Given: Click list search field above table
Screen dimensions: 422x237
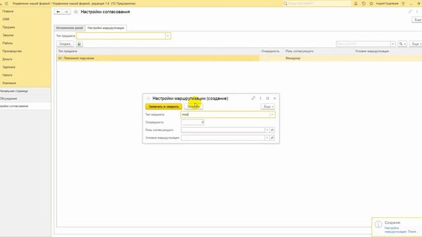Looking at the screenshot, I should 363,44.
